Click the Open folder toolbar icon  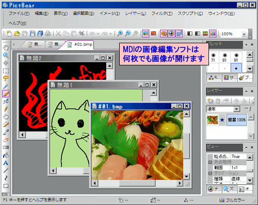tap(17, 33)
